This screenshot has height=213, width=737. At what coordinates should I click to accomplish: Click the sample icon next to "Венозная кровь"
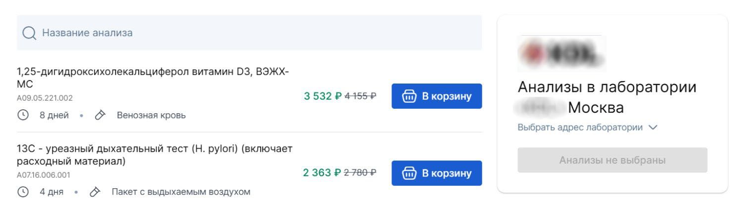tap(100, 115)
